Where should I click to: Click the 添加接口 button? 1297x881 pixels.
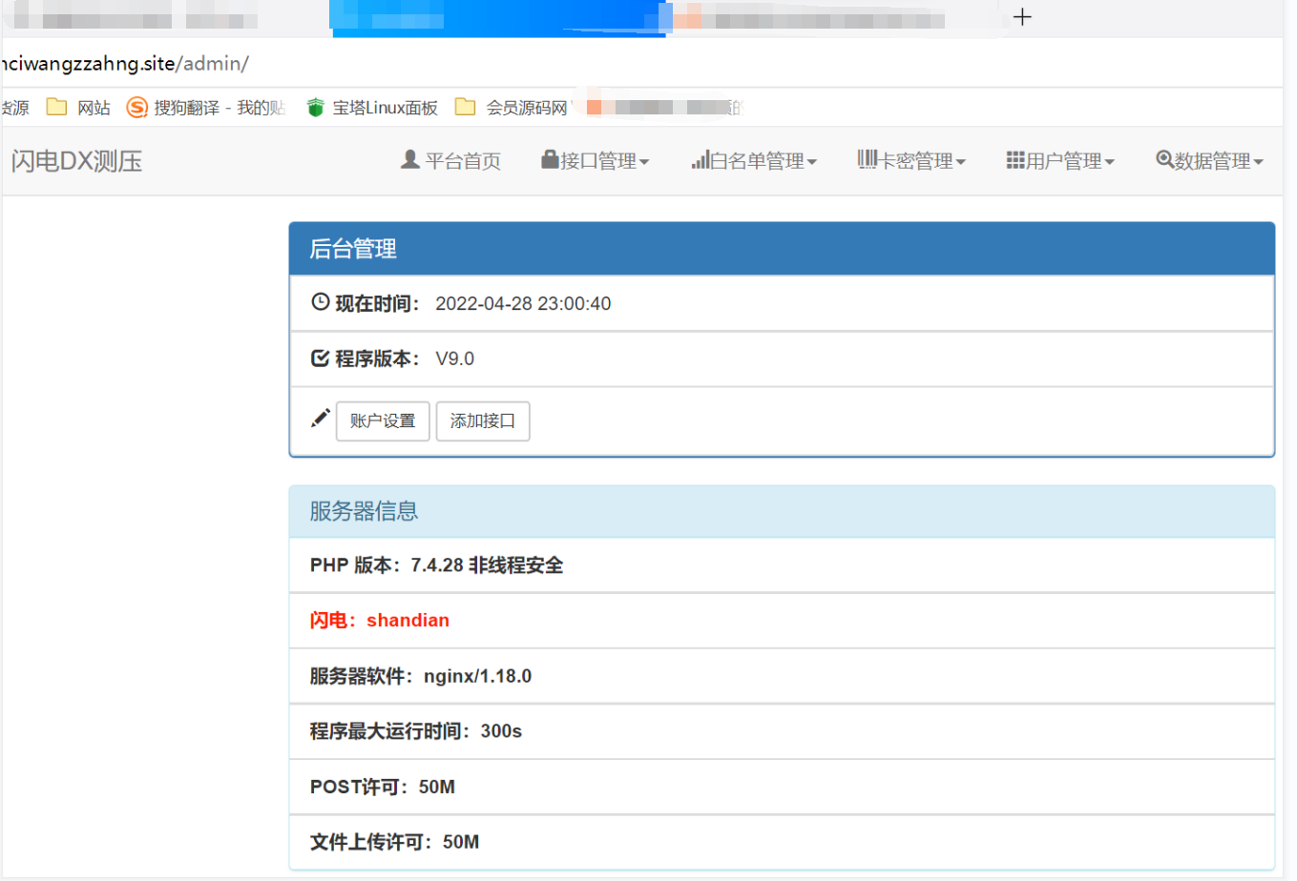[x=483, y=420]
